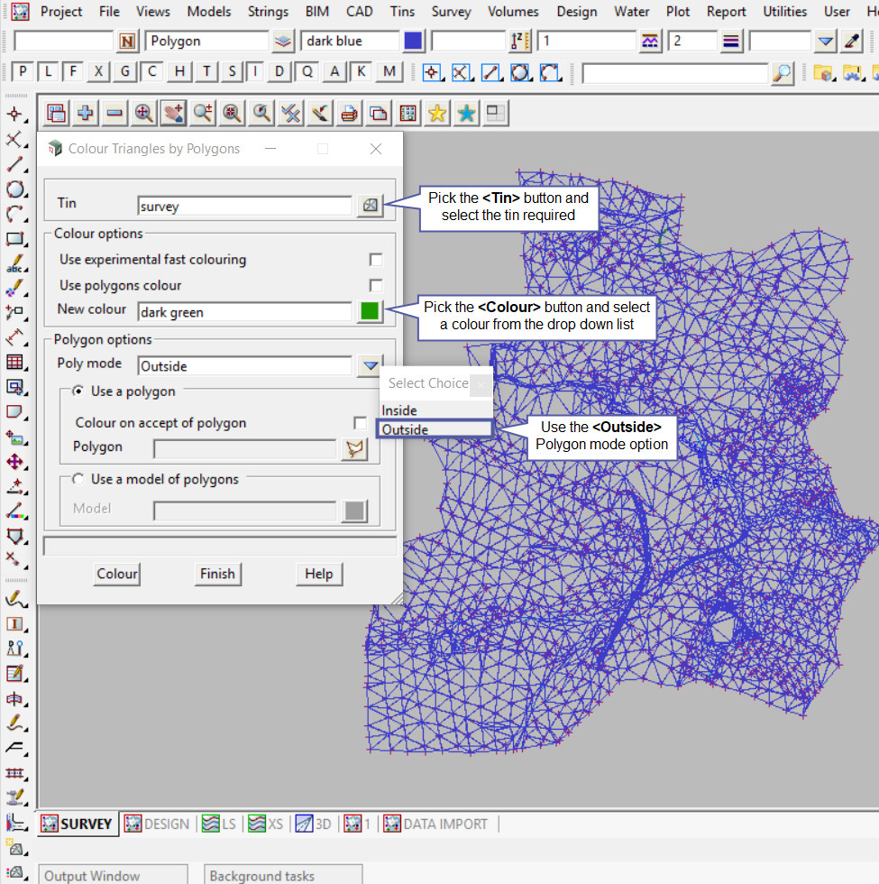Tick the 'Use polygons colour' checkbox

click(376, 286)
